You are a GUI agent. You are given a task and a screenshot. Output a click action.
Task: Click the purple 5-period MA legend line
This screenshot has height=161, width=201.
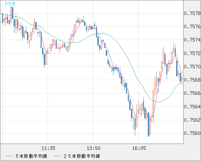(x=9, y=156)
